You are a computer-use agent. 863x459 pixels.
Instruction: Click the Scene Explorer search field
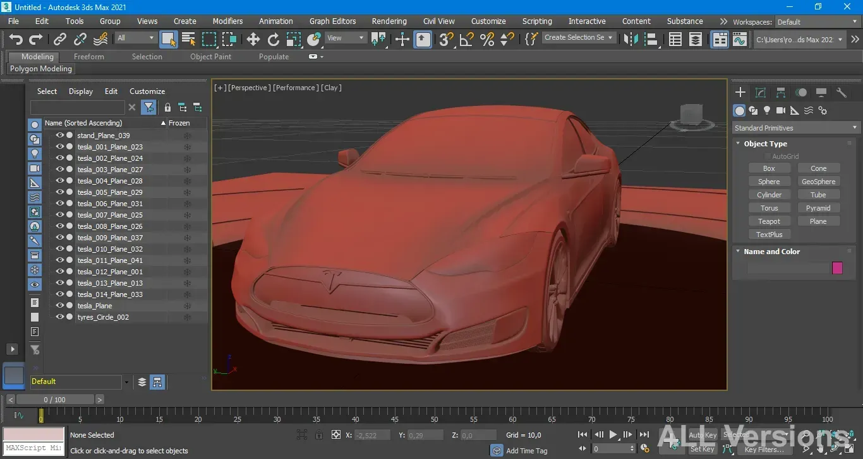pos(77,107)
